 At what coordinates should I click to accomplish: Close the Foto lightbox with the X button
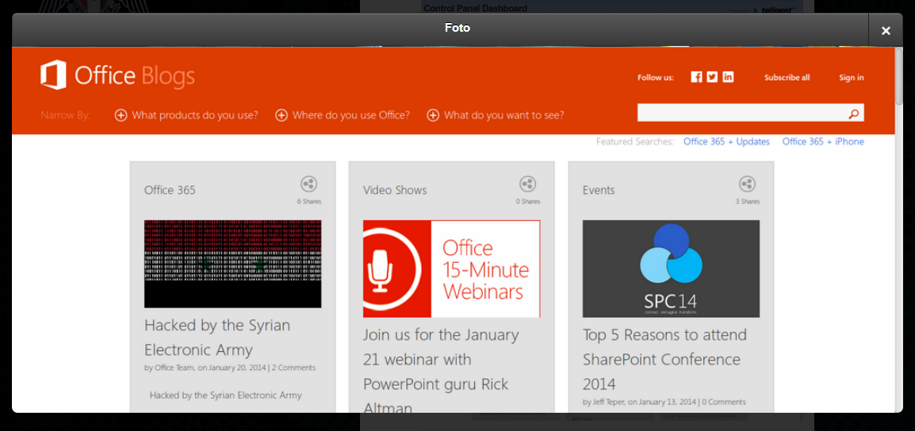[x=885, y=30]
